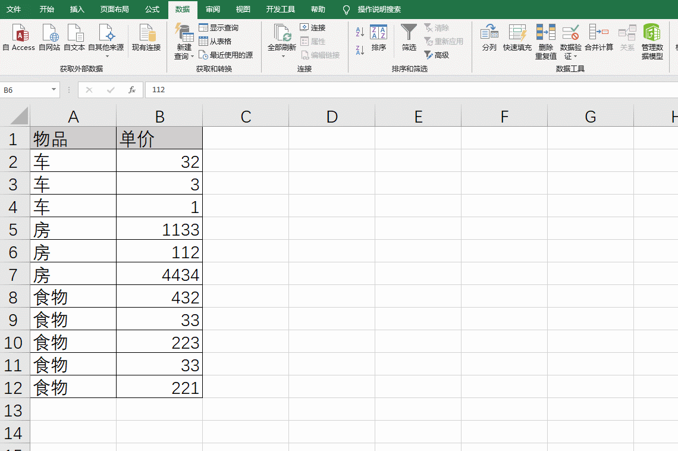Screen dimensions: 678x451
Task: Select column F header
Action: coord(504,116)
